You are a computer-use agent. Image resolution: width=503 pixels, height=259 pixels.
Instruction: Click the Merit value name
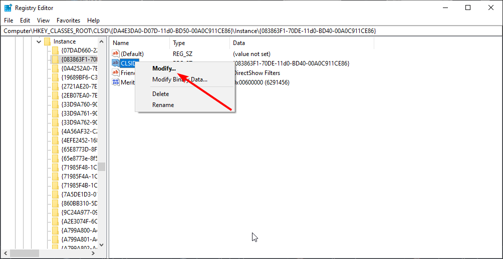[127, 82]
